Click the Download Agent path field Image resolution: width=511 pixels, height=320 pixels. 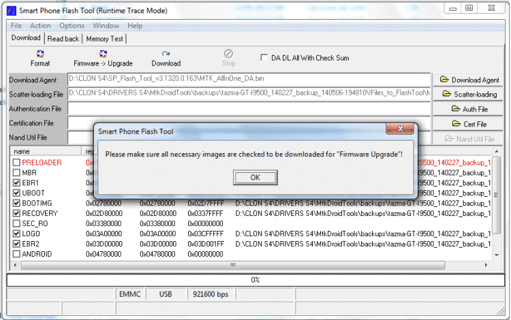[x=249, y=80]
